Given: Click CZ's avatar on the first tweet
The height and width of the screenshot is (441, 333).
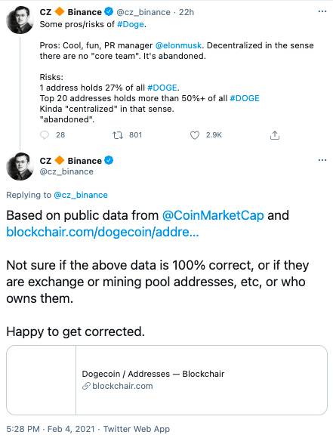Looking at the screenshot, I should click(x=20, y=20).
